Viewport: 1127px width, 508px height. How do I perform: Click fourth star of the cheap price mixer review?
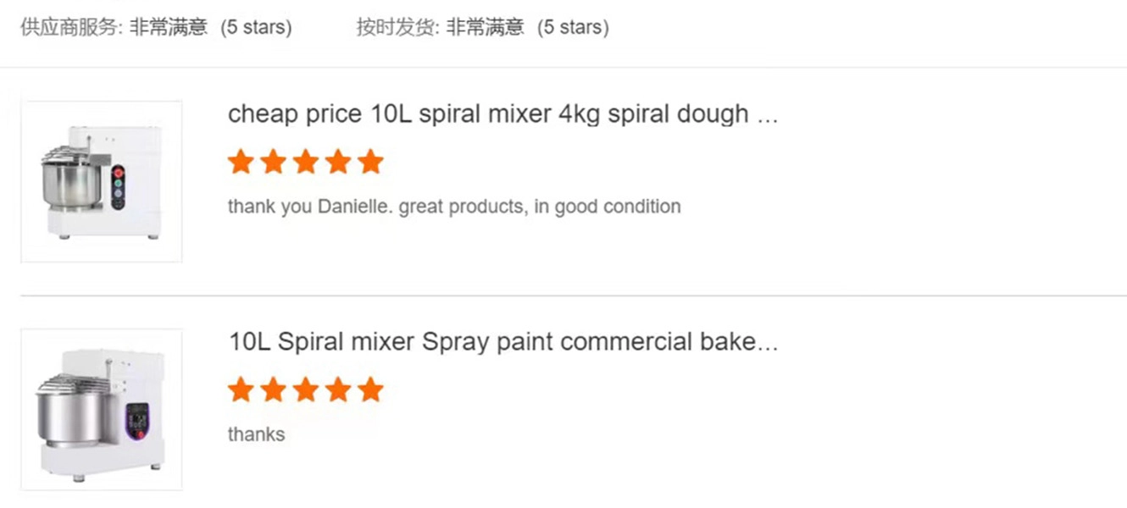[x=338, y=161]
